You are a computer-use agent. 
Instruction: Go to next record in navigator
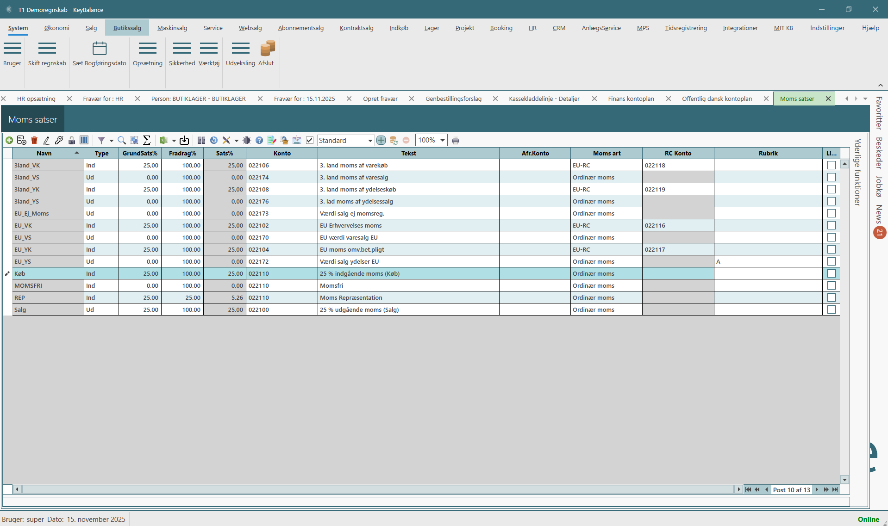coord(817,489)
